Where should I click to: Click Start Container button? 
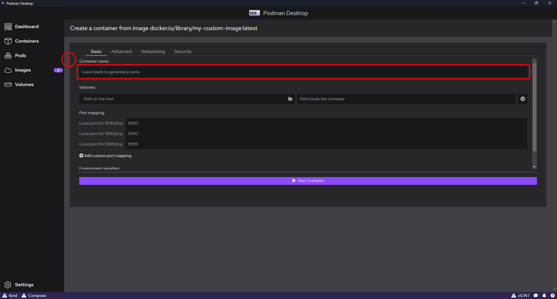[308, 181]
